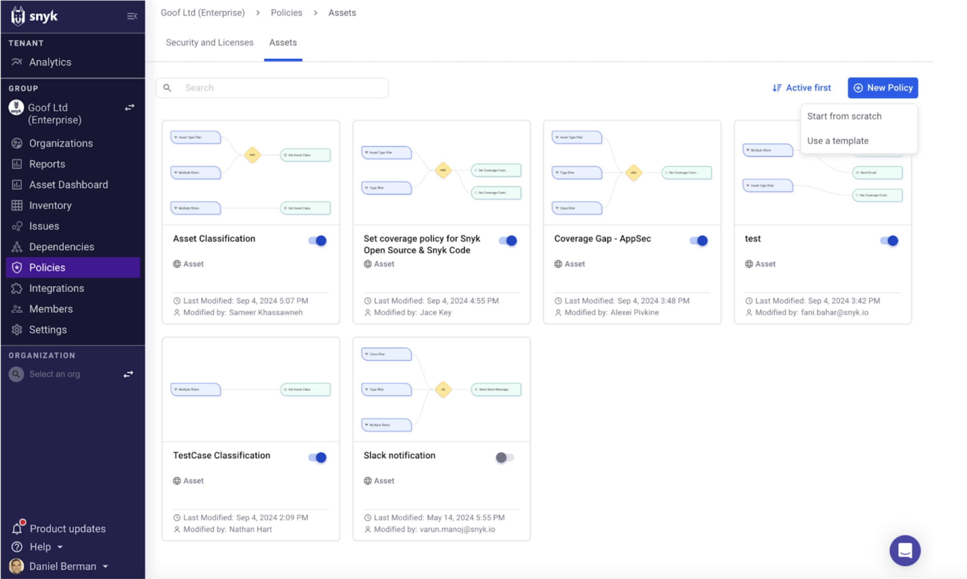Click the sort icon beside Active first
Viewport: 967px width, 579px height.
(x=776, y=88)
